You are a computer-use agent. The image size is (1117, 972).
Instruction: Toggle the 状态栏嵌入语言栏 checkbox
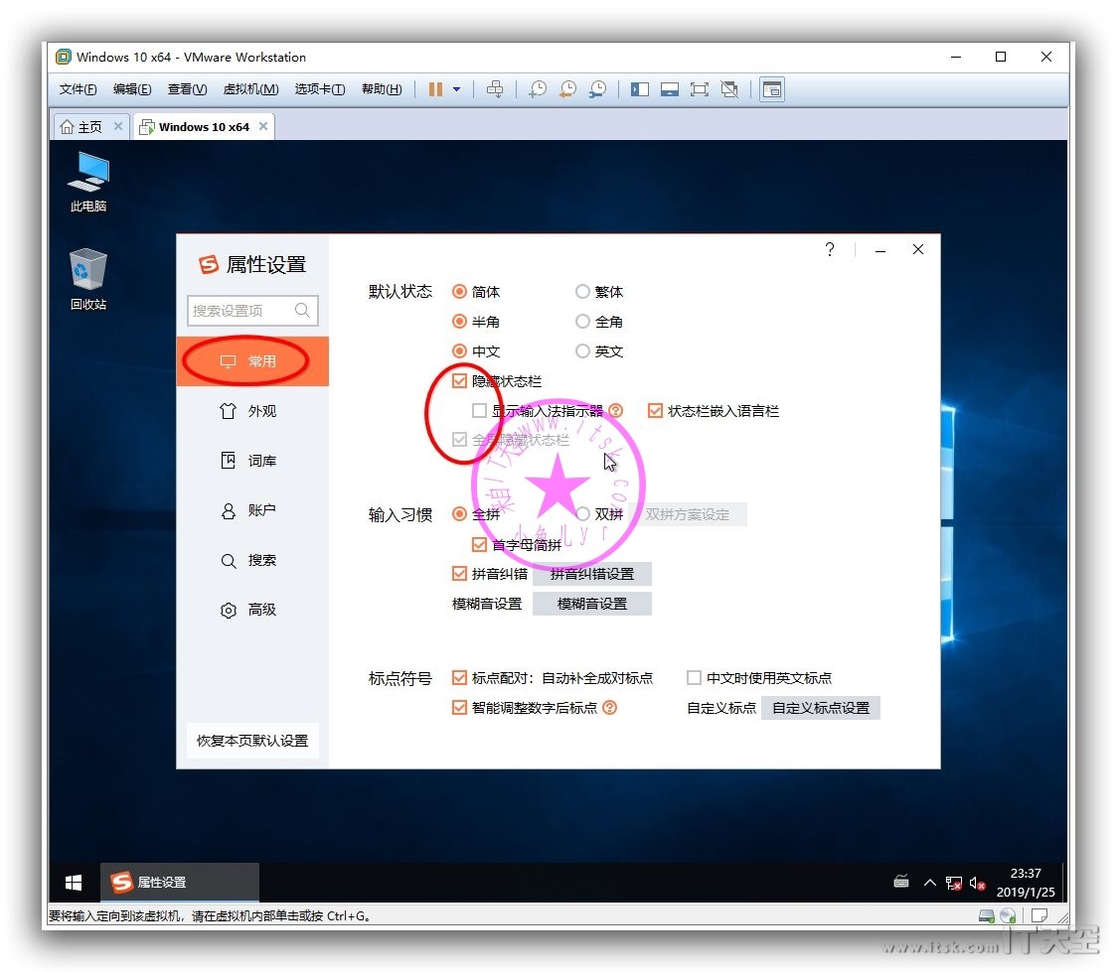655,411
